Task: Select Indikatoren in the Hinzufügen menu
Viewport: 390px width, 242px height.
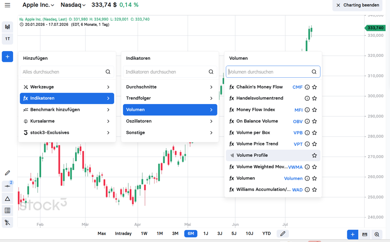Action: [x=67, y=98]
